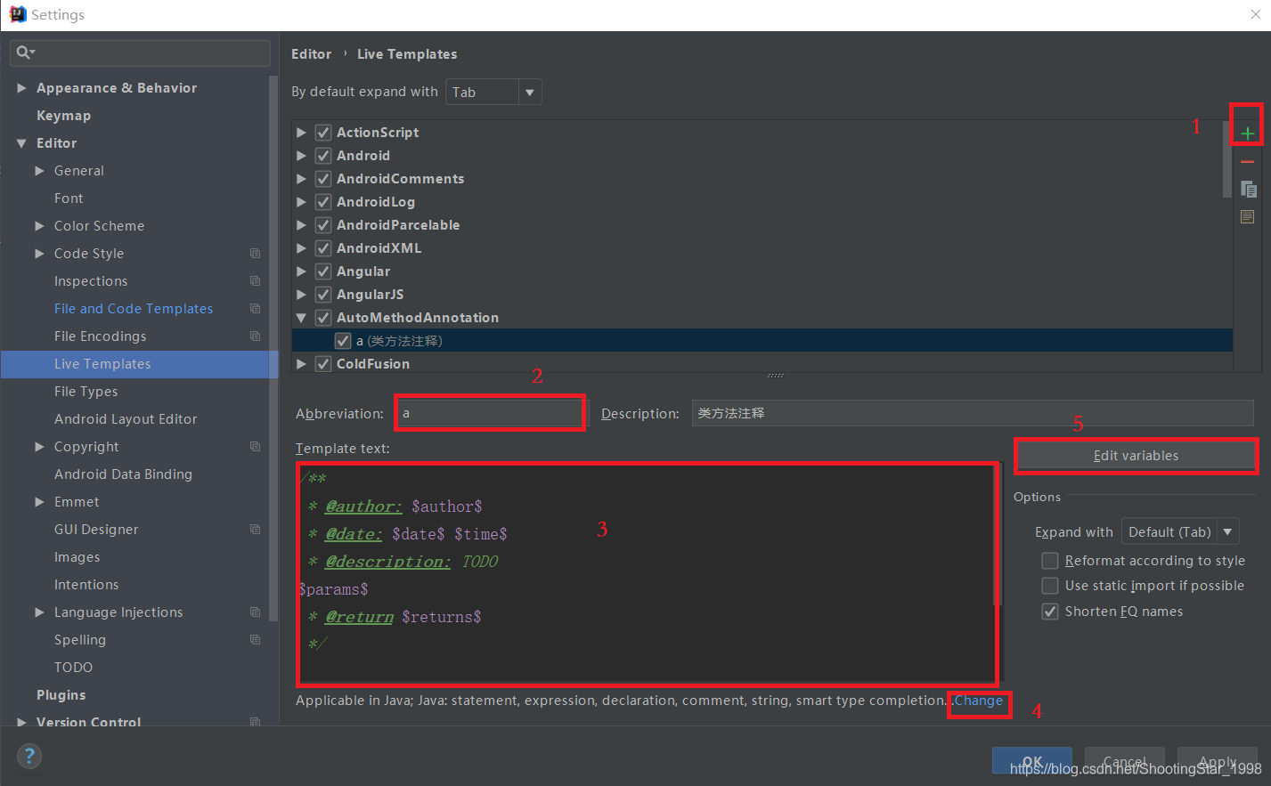
Task: Open the Font settings page
Action: tap(69, 199)
